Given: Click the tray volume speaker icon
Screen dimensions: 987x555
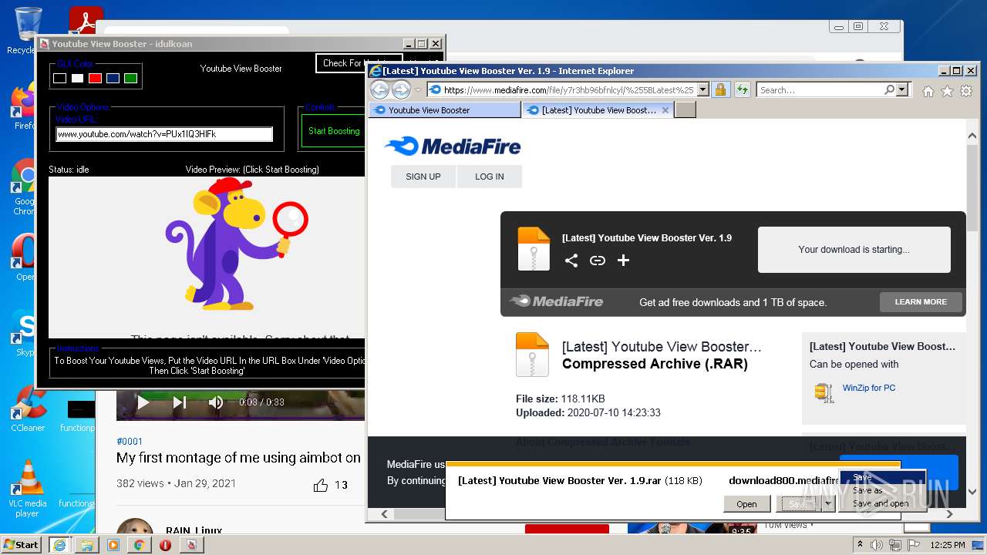Looking at the screenshot, I should tap(878, 545).
